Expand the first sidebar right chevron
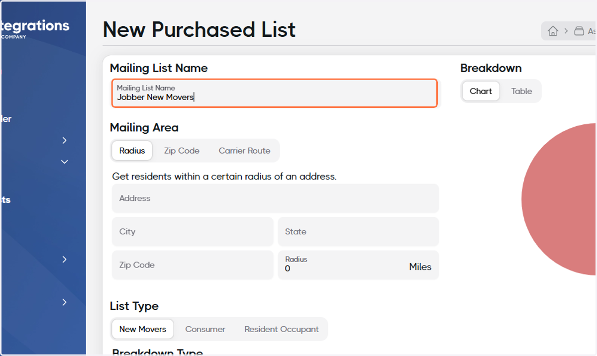This screenshot has height=356, width=597. tap(64, 140)
